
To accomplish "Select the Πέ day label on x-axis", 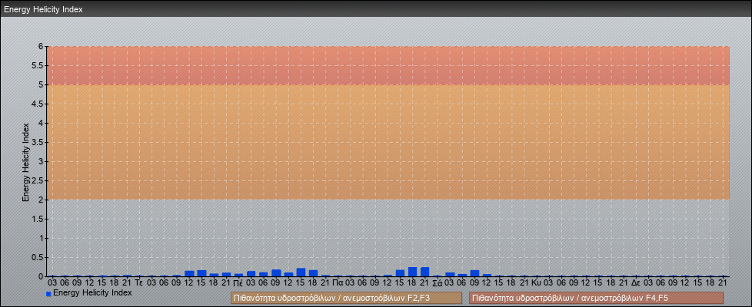I will (x=238, y=283).
